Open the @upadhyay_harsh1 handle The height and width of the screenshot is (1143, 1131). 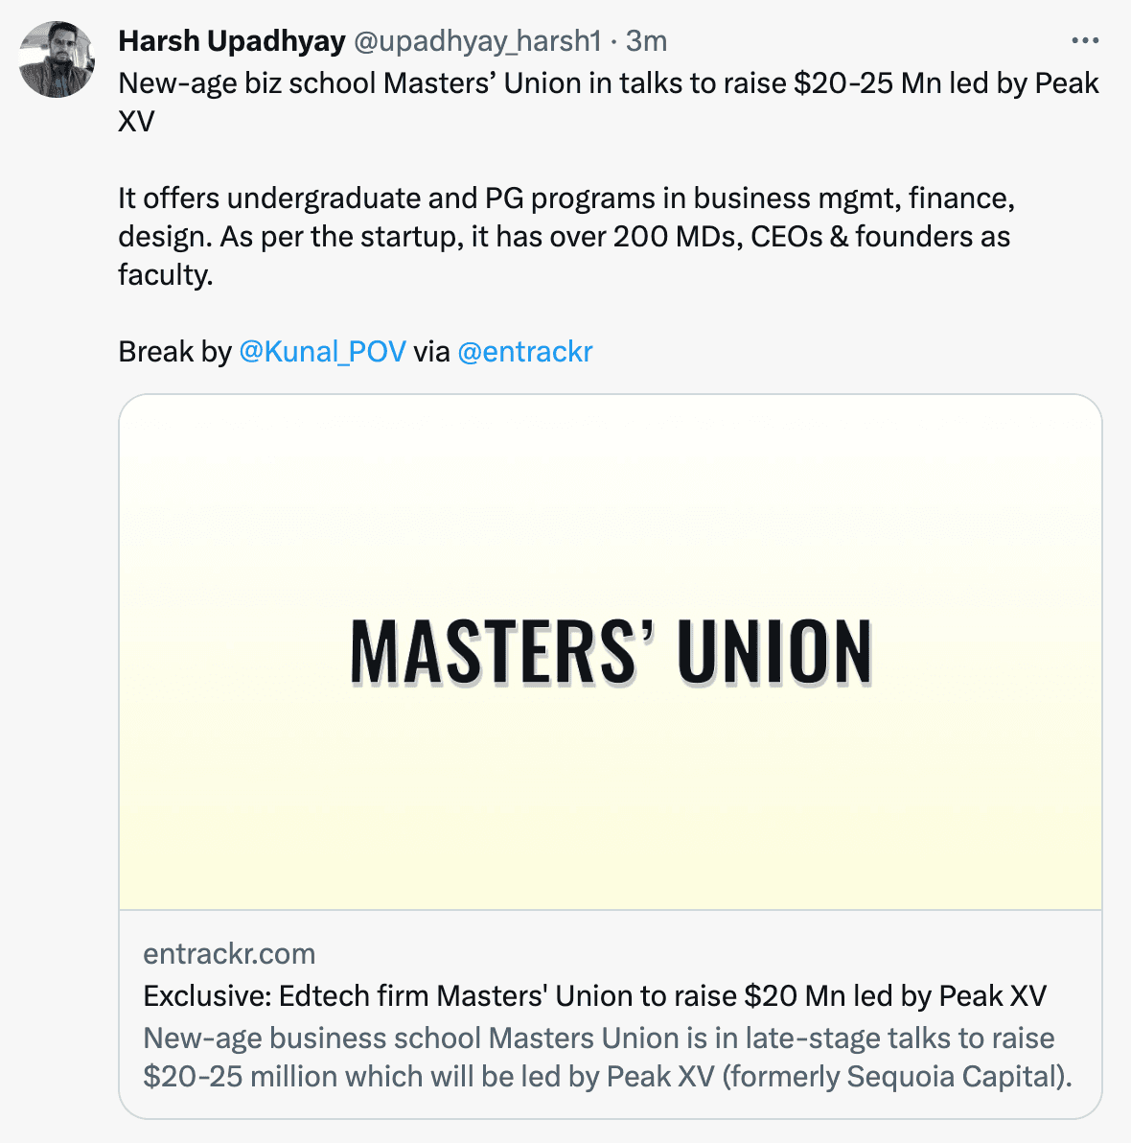[x=477, y=41]
